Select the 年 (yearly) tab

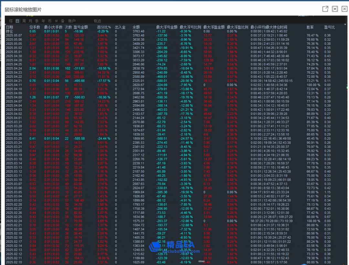pyautogui.click(x=43, y=21)
